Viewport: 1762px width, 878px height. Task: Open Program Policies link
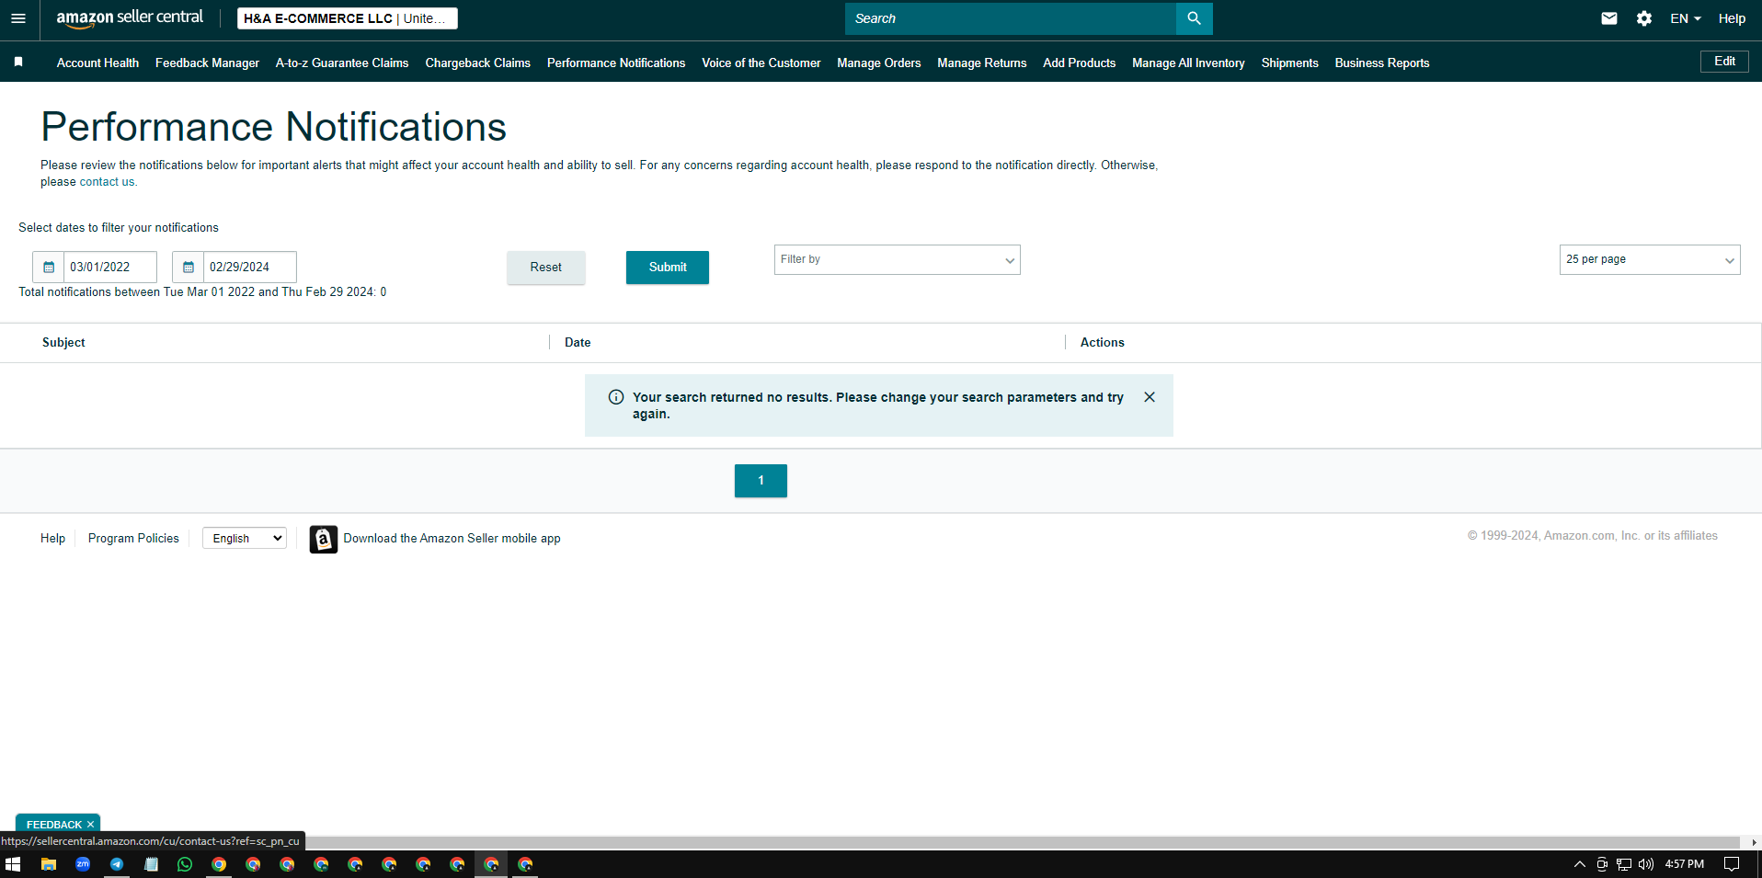pos(133,539)
